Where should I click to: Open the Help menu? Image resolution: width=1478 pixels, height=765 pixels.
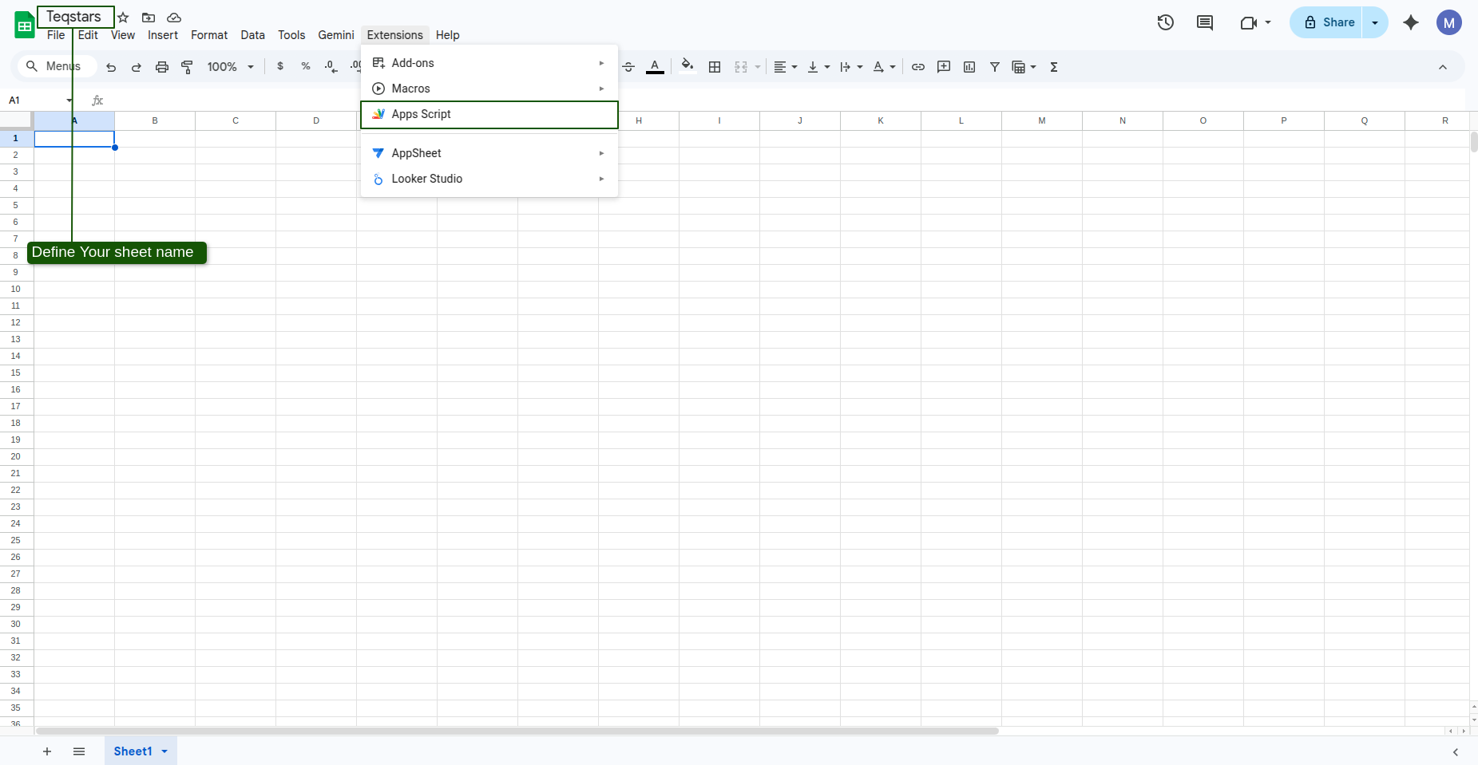447,35
